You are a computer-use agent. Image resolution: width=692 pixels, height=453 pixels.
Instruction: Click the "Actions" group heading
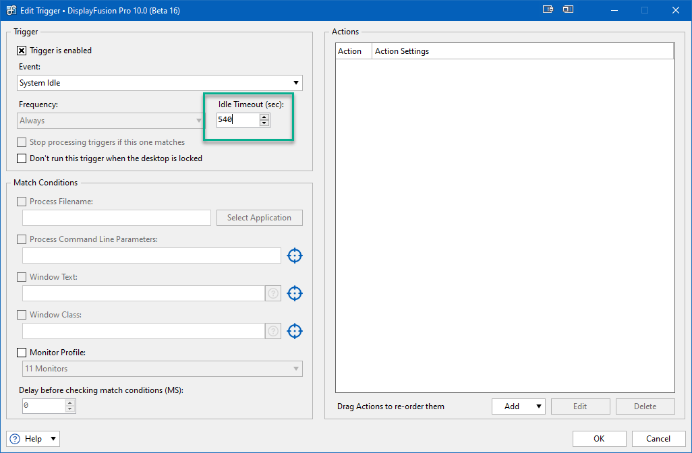click(345, 32)
